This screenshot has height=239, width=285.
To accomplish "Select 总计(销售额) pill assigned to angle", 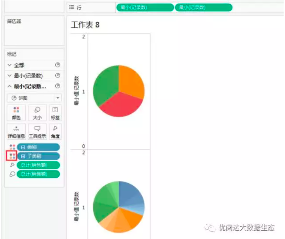I will click(38, 165).
